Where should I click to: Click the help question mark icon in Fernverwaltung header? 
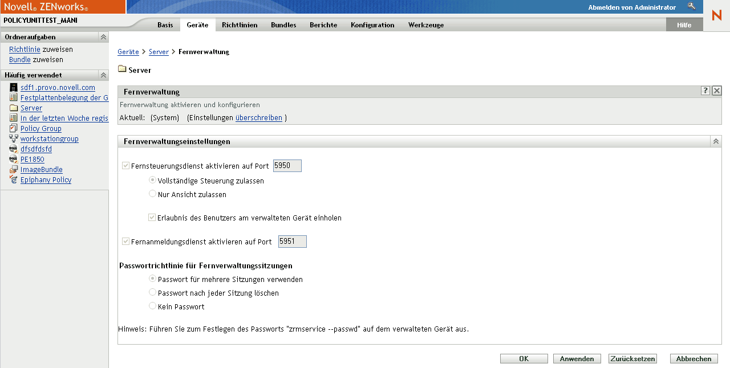pyautogui.click(x=706, y=91)
